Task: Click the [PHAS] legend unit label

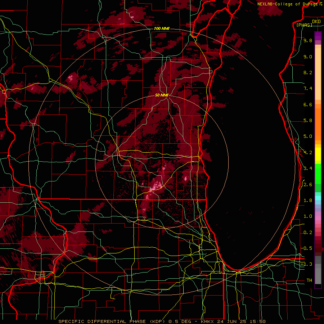Action: coord(304,25)
